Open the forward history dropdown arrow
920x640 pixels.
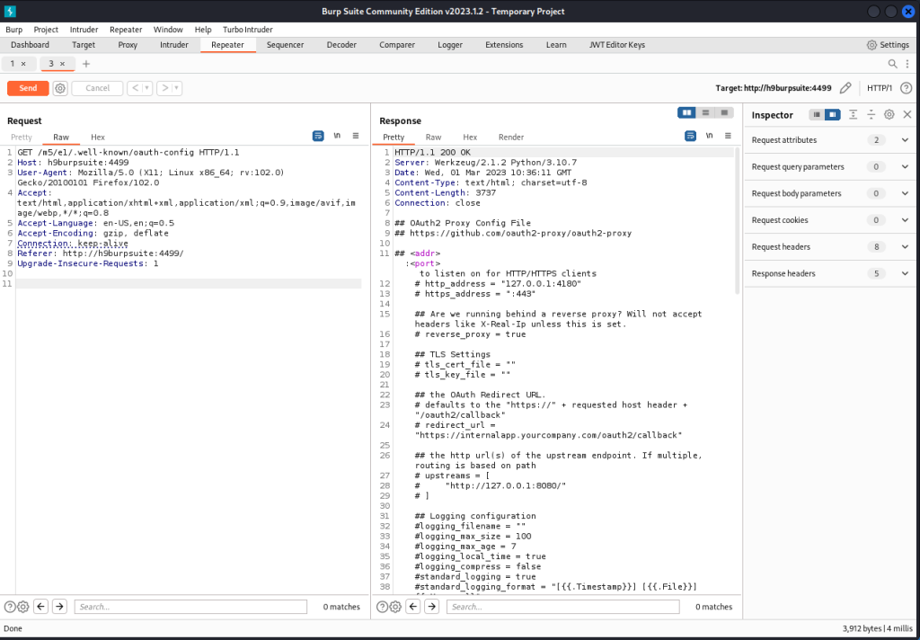click(x=177, y=88)
